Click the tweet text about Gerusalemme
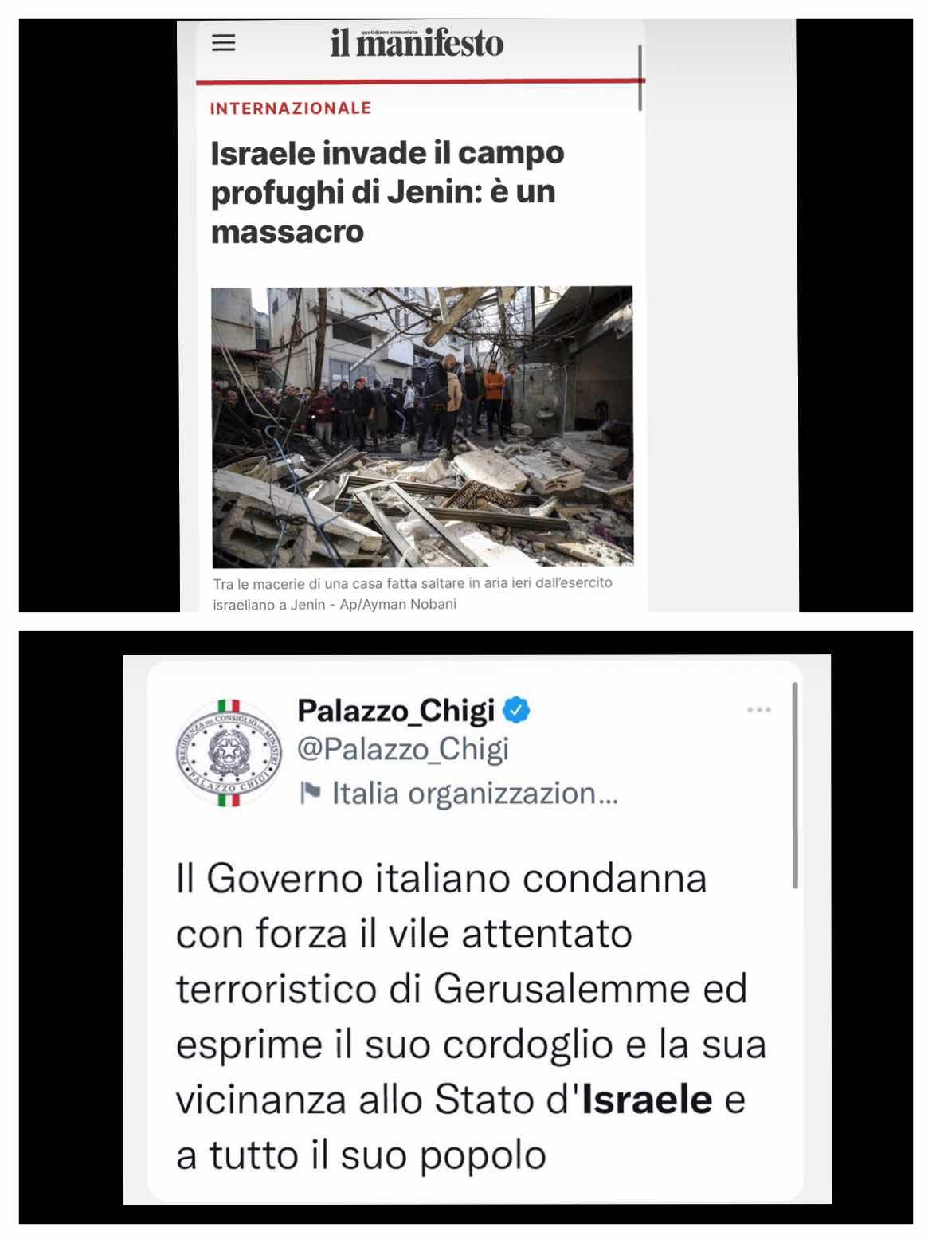932x1243 pixels. [471, 1018]
